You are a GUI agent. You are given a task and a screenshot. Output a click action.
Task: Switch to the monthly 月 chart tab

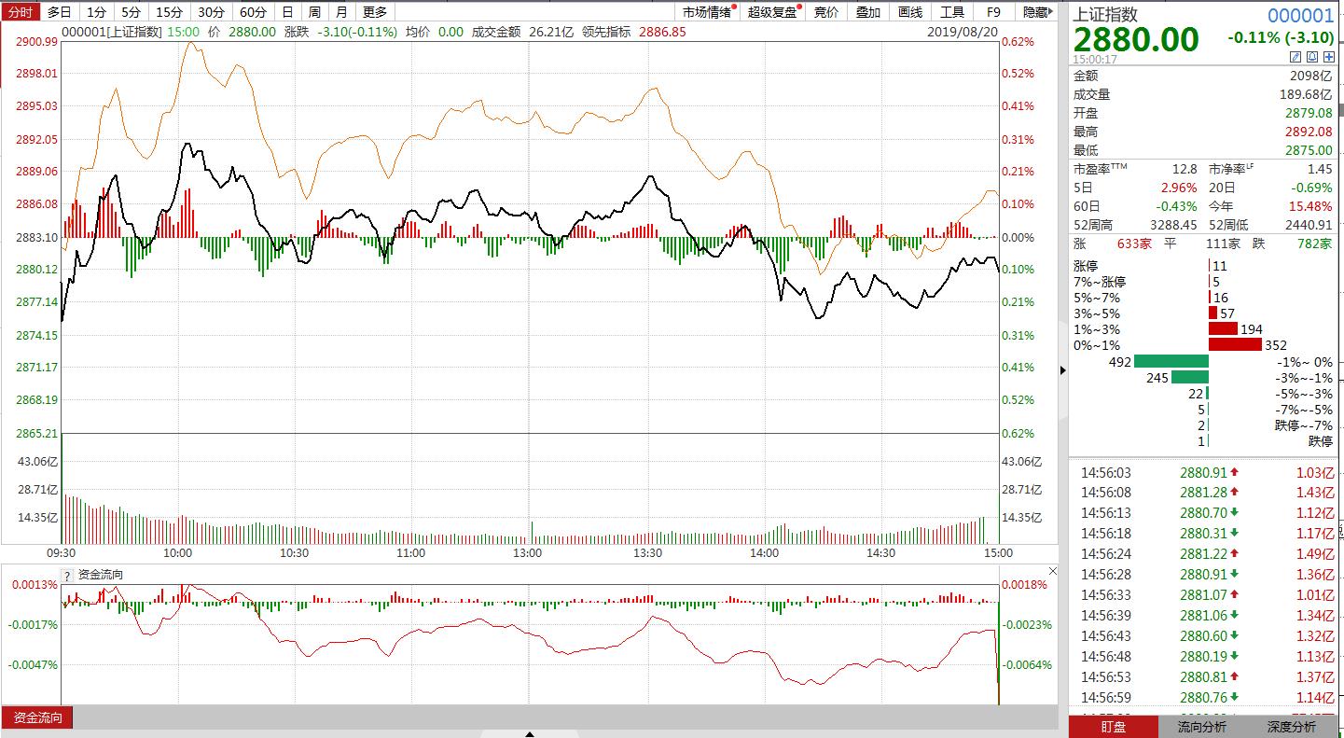click(x=341, y=12)
